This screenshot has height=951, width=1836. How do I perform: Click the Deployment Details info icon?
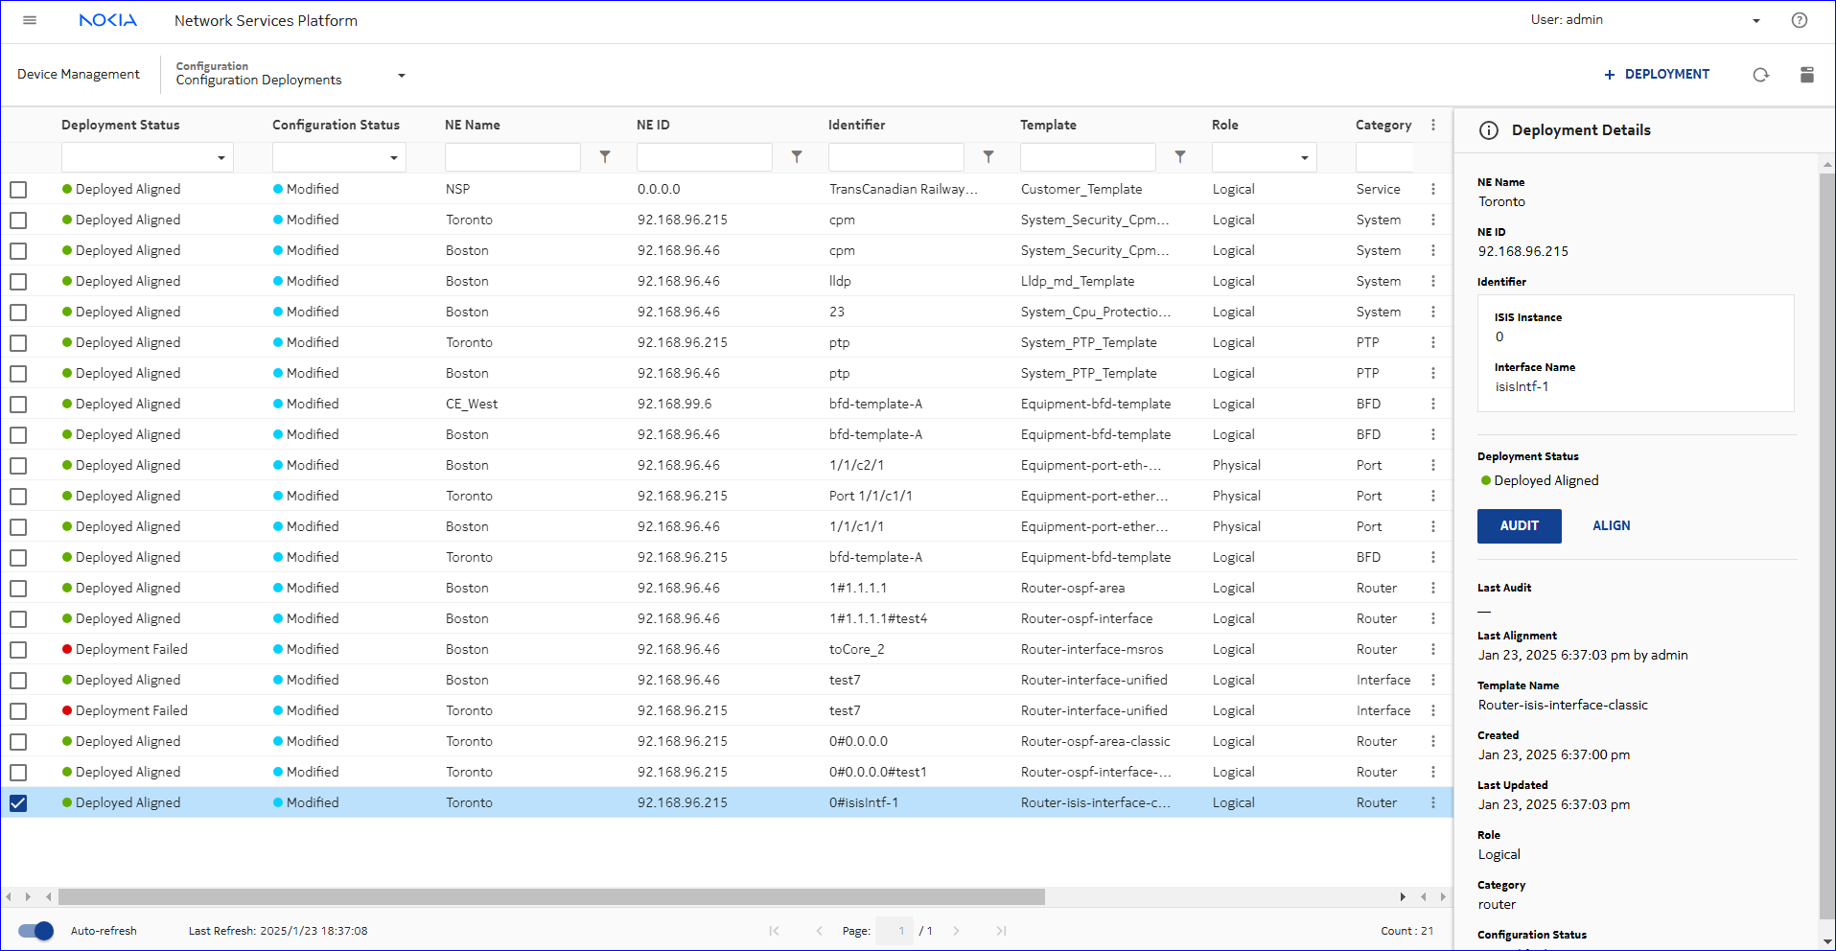tap(1489, 130)
